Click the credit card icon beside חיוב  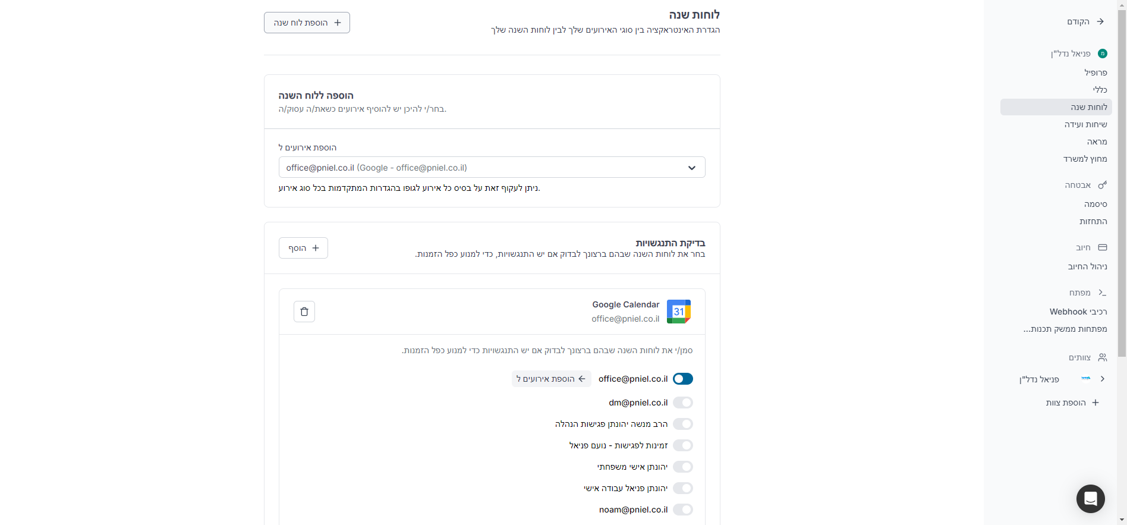[x=1103, y=247]
